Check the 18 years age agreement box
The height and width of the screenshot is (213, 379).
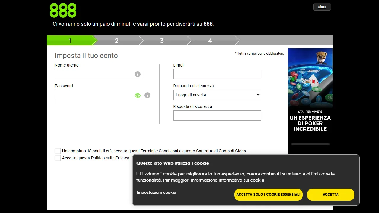pos(58,151)
